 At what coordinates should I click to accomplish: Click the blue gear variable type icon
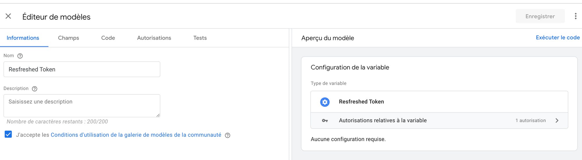(325, 102)
